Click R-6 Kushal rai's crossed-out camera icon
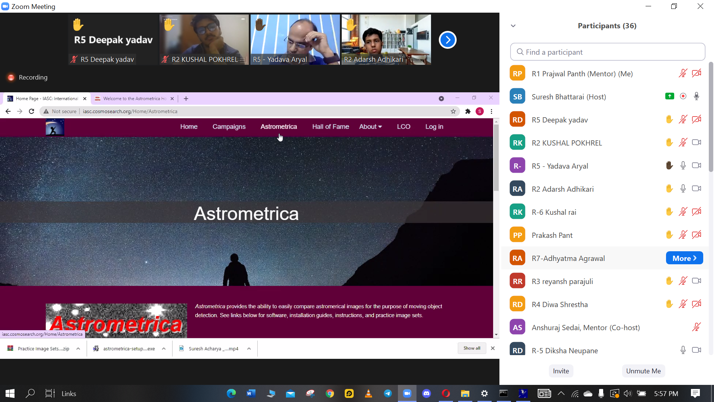 (697, 212)
